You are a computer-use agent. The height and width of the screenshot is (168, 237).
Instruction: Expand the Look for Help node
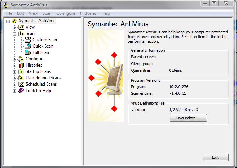[x=14, y=91]
